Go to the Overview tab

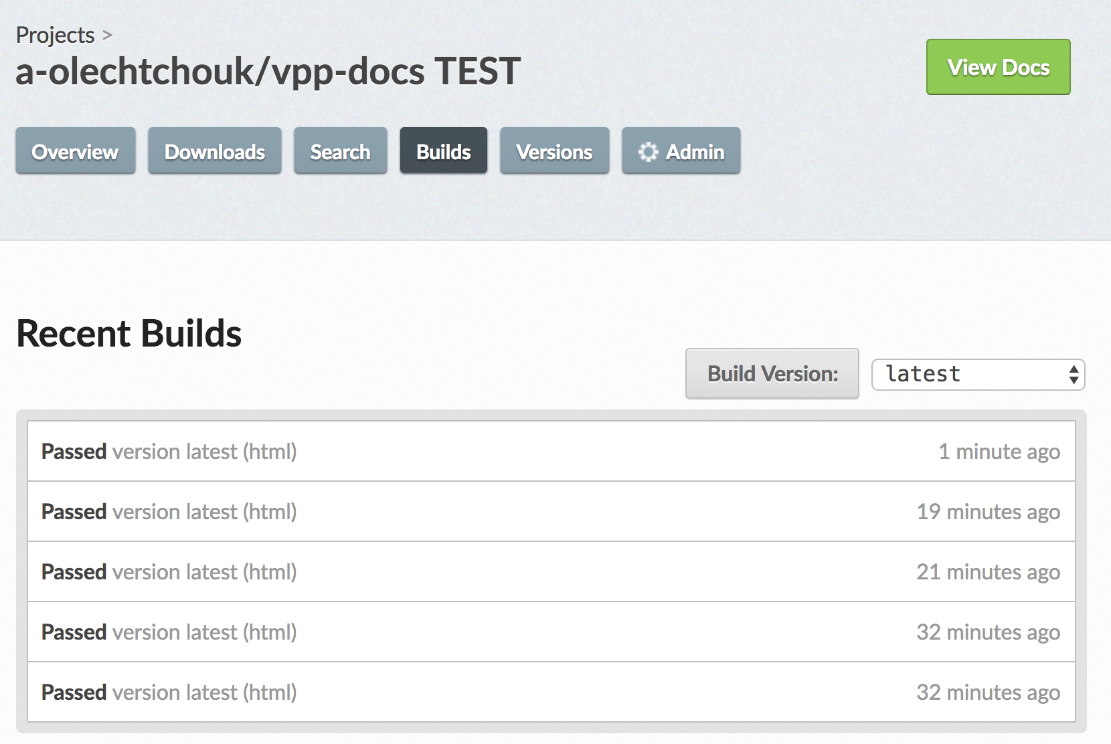76,151
